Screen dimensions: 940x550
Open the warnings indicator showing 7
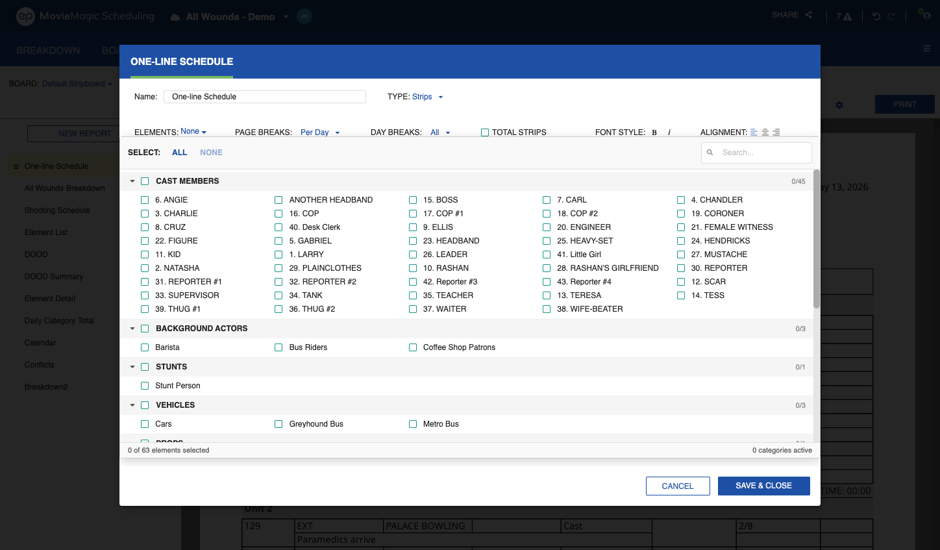[844, 16]
